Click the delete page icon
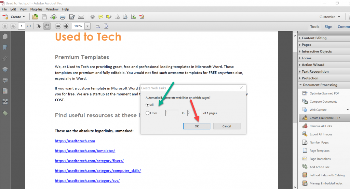350x189 pixels. [x=117, y=17]
